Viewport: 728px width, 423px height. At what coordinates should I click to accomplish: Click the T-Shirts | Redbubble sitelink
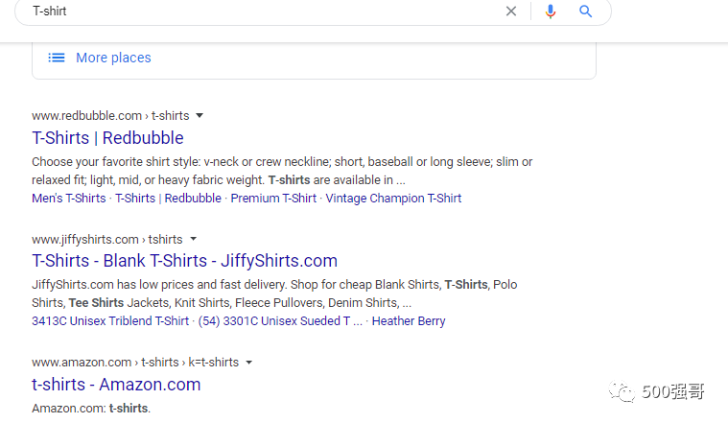pos(168,199)
